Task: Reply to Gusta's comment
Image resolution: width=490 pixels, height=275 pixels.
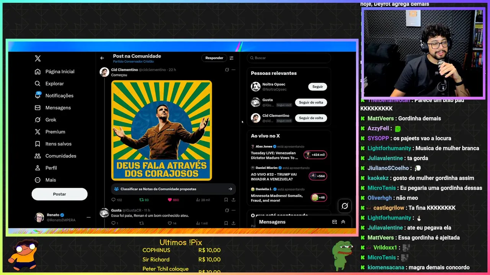Action: click(x=114, y=223)
